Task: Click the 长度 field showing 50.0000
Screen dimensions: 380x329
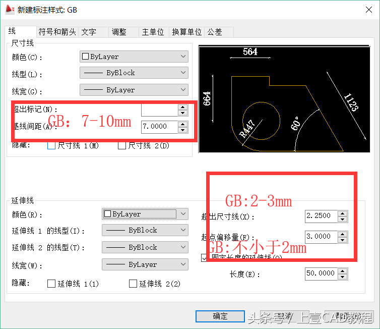Action: tap(321, 274)
